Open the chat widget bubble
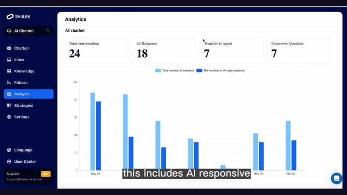Viewport: 347px width, 195px height. [337, 178]
